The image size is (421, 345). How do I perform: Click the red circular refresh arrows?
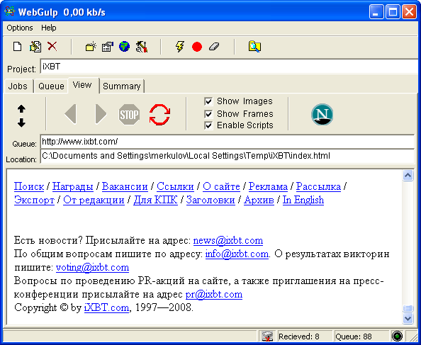pos(159,115)
